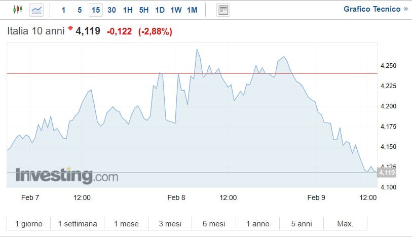Switch to the area chart icon

[x=36, y=10]
